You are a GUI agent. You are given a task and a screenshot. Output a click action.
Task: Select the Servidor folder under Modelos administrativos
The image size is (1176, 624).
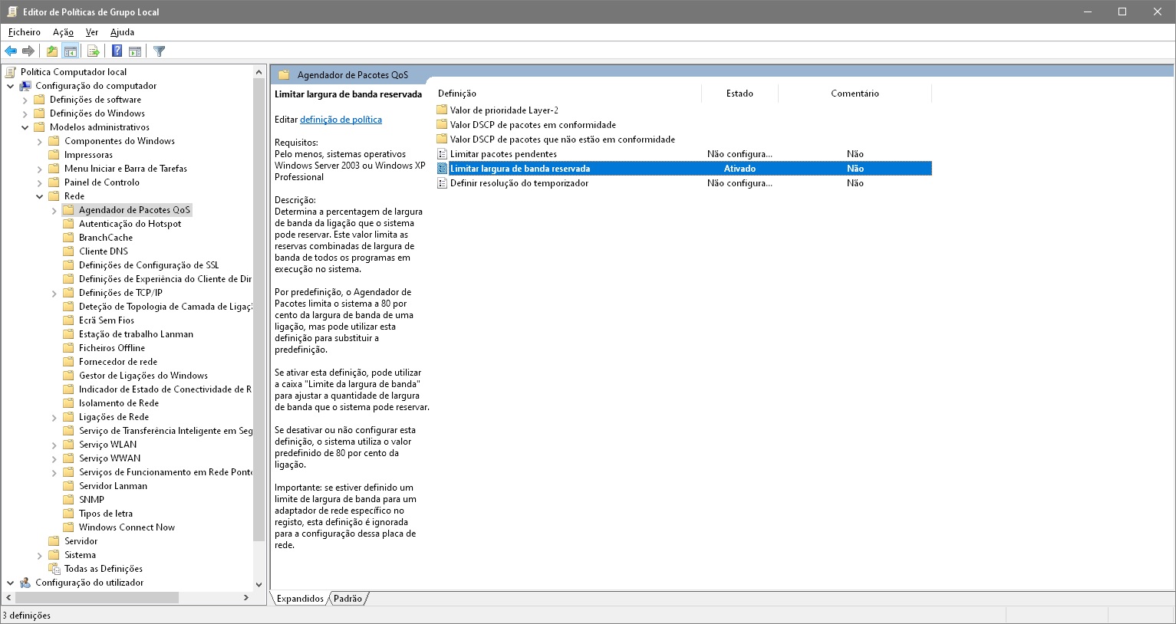pyautogui.click(x=81, y=541)
